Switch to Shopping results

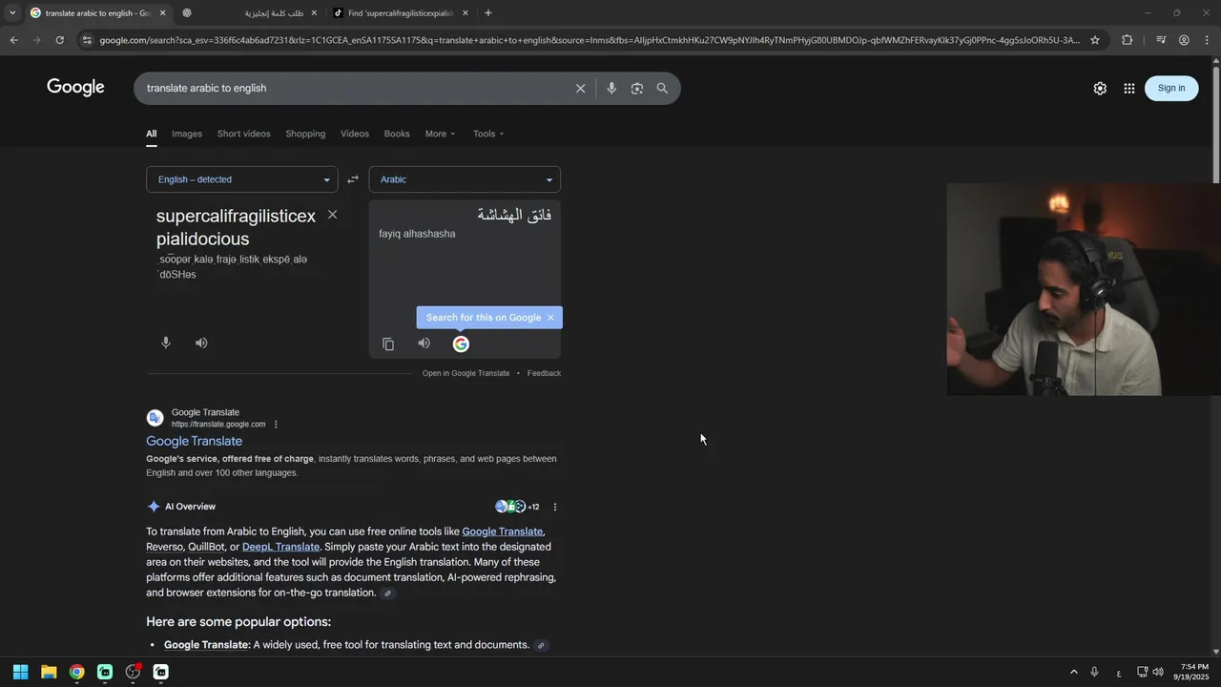click(305, 134)
